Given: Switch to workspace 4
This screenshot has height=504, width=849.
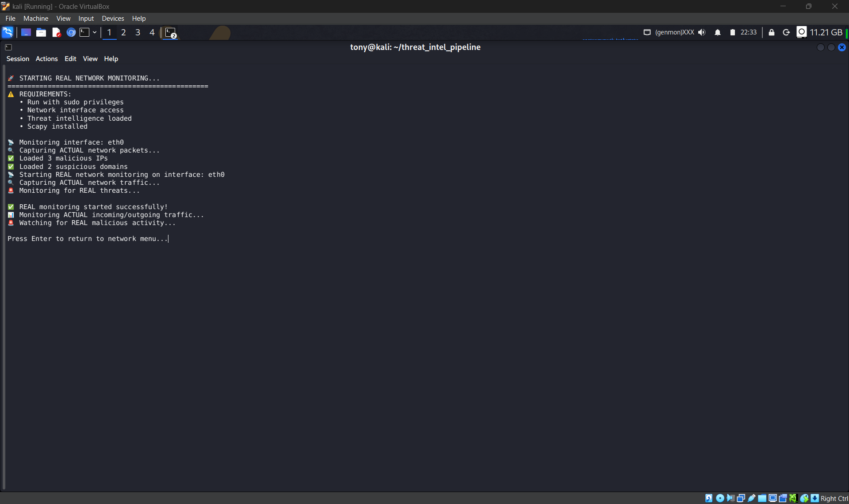Looking at the screenshot, I should pos(152,32).
